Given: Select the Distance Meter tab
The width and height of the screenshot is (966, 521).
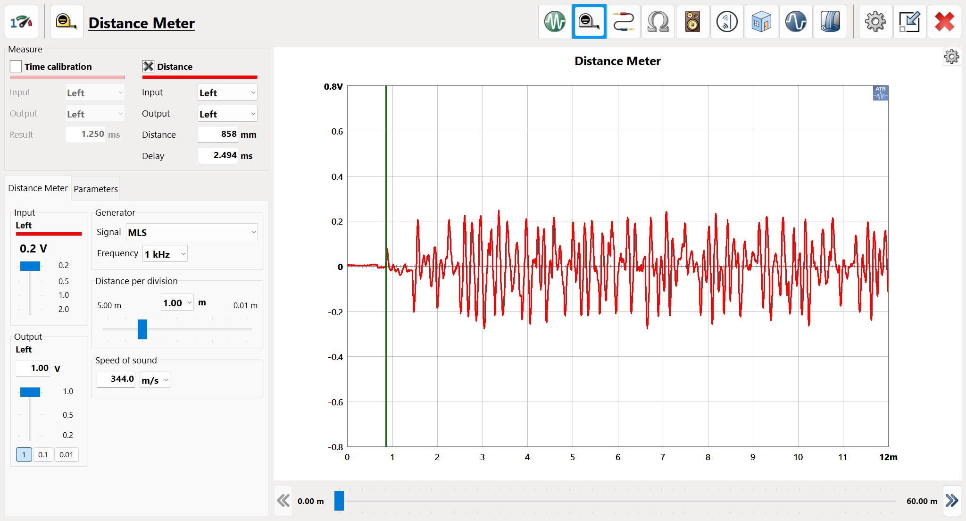Looking at the screenshot, I should [x=38, y=188].
